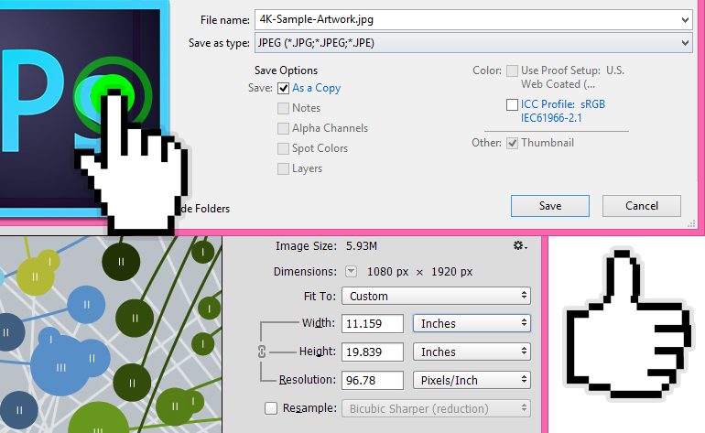
Task: Open the Width units Inches dropdown
Action: 472,324
